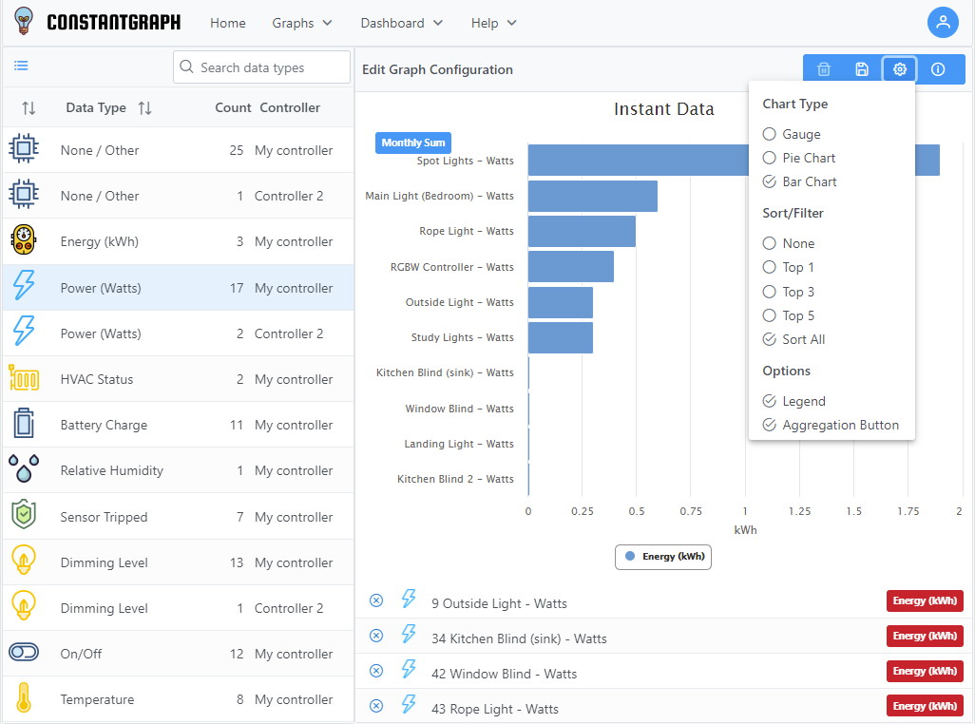Open the info circle icon
The width and height of the screenshot is (975, 724).
(x=938, y=69)
